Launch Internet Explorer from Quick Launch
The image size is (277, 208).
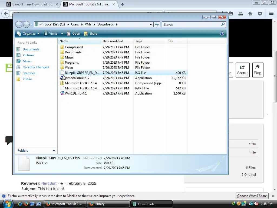click(x=20, y=204)
